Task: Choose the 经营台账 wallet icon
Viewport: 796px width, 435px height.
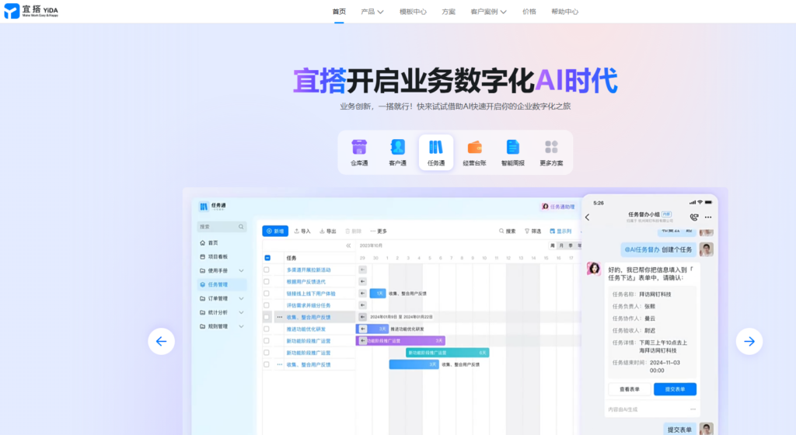Action: click(474, 148)
